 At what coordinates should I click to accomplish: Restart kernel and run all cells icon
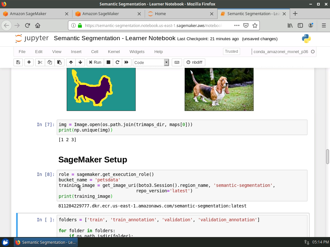click(x=126, y=62)
